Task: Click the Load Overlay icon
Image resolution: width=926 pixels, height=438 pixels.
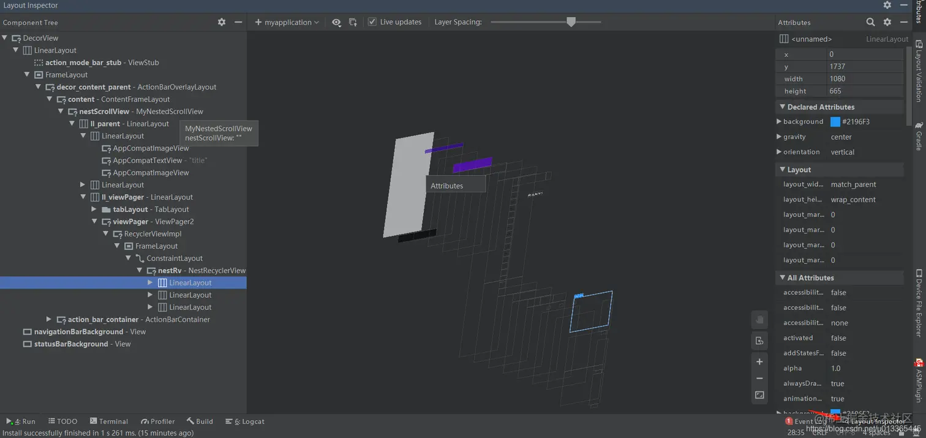Action: [353, 22]
